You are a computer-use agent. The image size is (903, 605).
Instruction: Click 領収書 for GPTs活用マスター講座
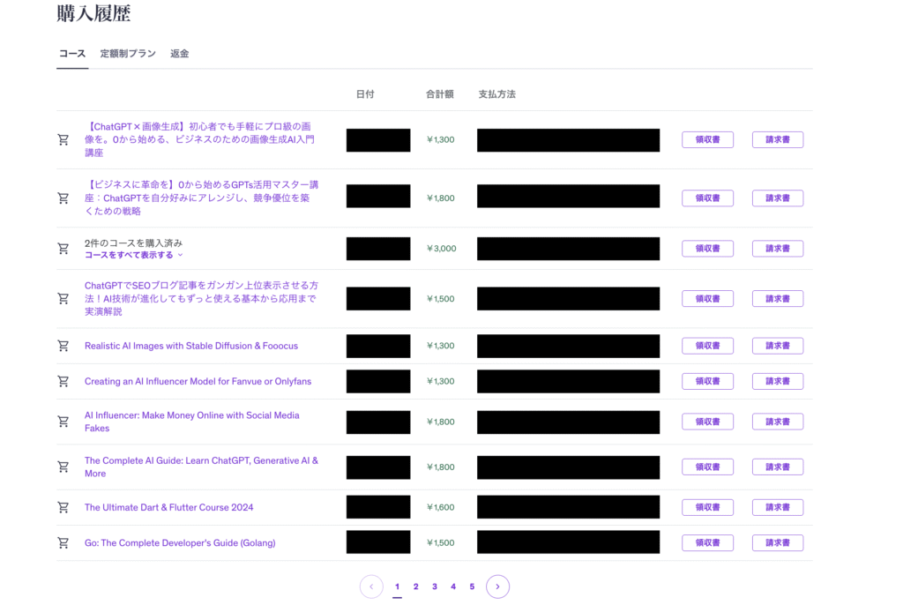coord(708,198)
